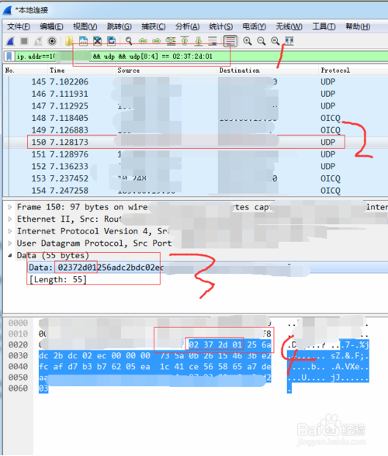Select packet 152 at time 7.136233
Image resolution: width=388 pixels, height=456 pixels.
(195, 166)
